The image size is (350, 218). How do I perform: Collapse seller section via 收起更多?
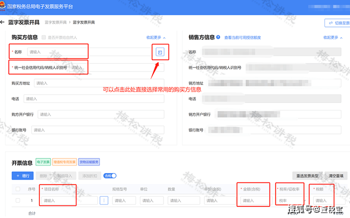click(333, 37)
